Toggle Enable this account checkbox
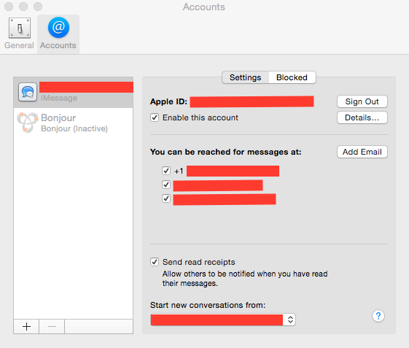 click(155, 117)
